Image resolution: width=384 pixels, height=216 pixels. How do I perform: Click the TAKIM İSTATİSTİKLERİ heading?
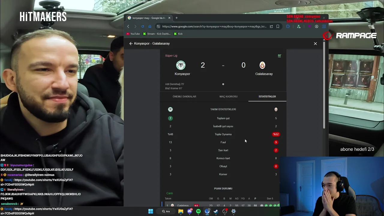pos(223,109)
